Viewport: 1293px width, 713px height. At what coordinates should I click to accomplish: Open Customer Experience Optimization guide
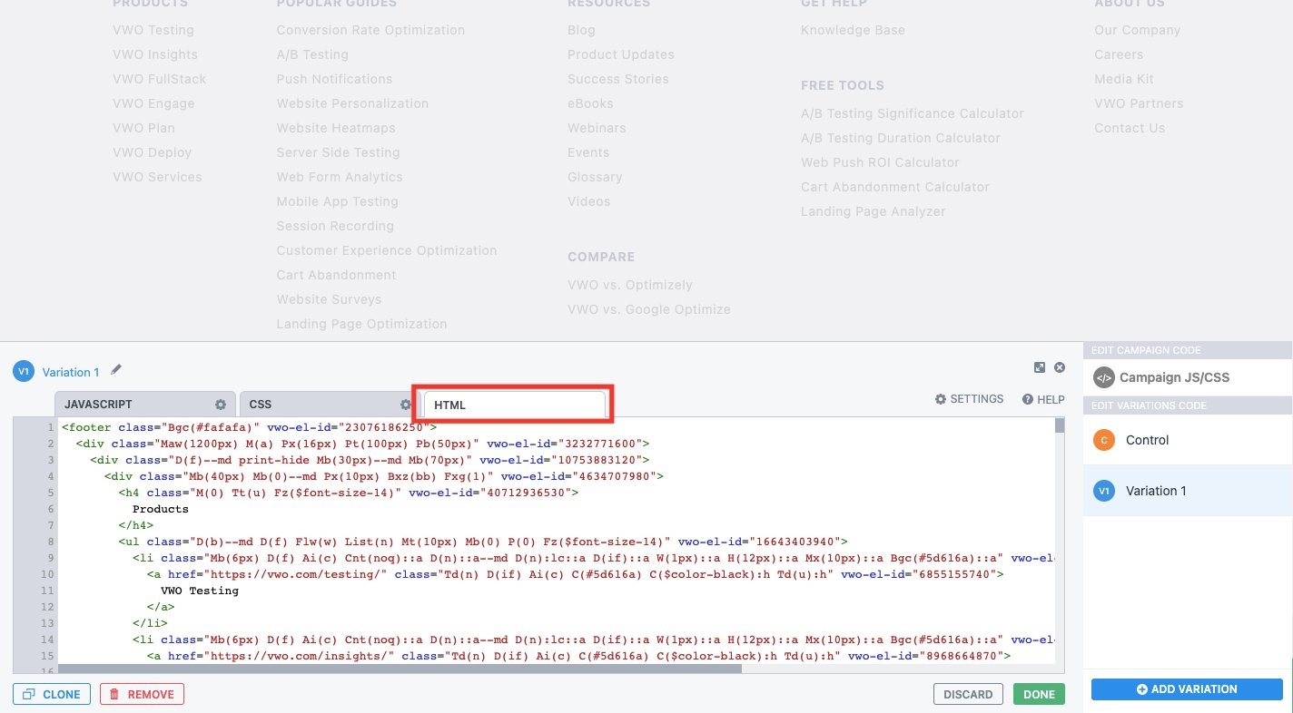click(x=387, y=250)
